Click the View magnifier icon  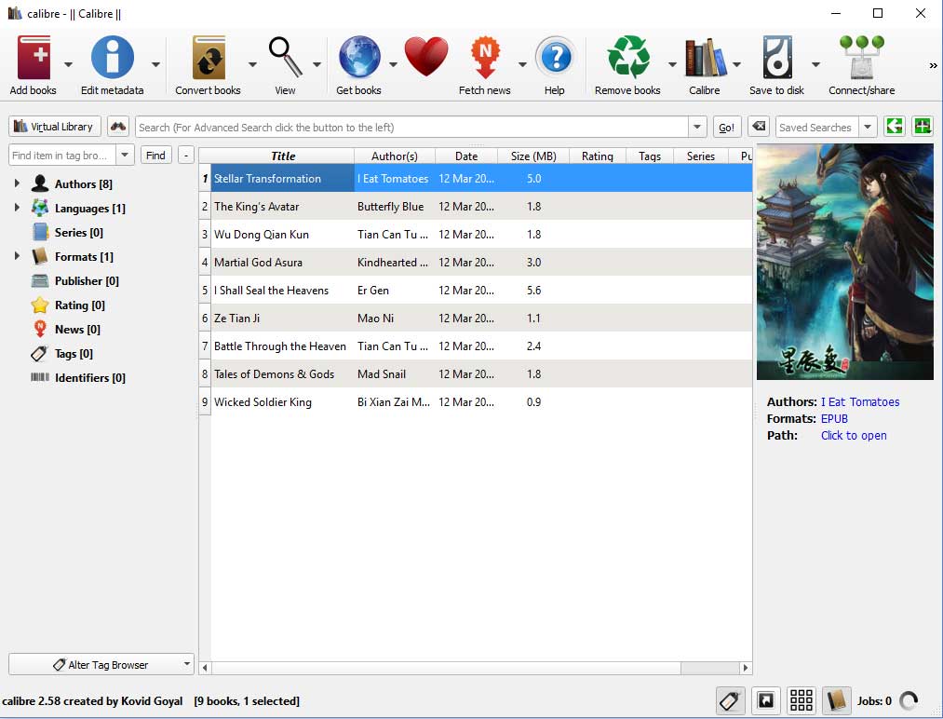coord(285,58)
